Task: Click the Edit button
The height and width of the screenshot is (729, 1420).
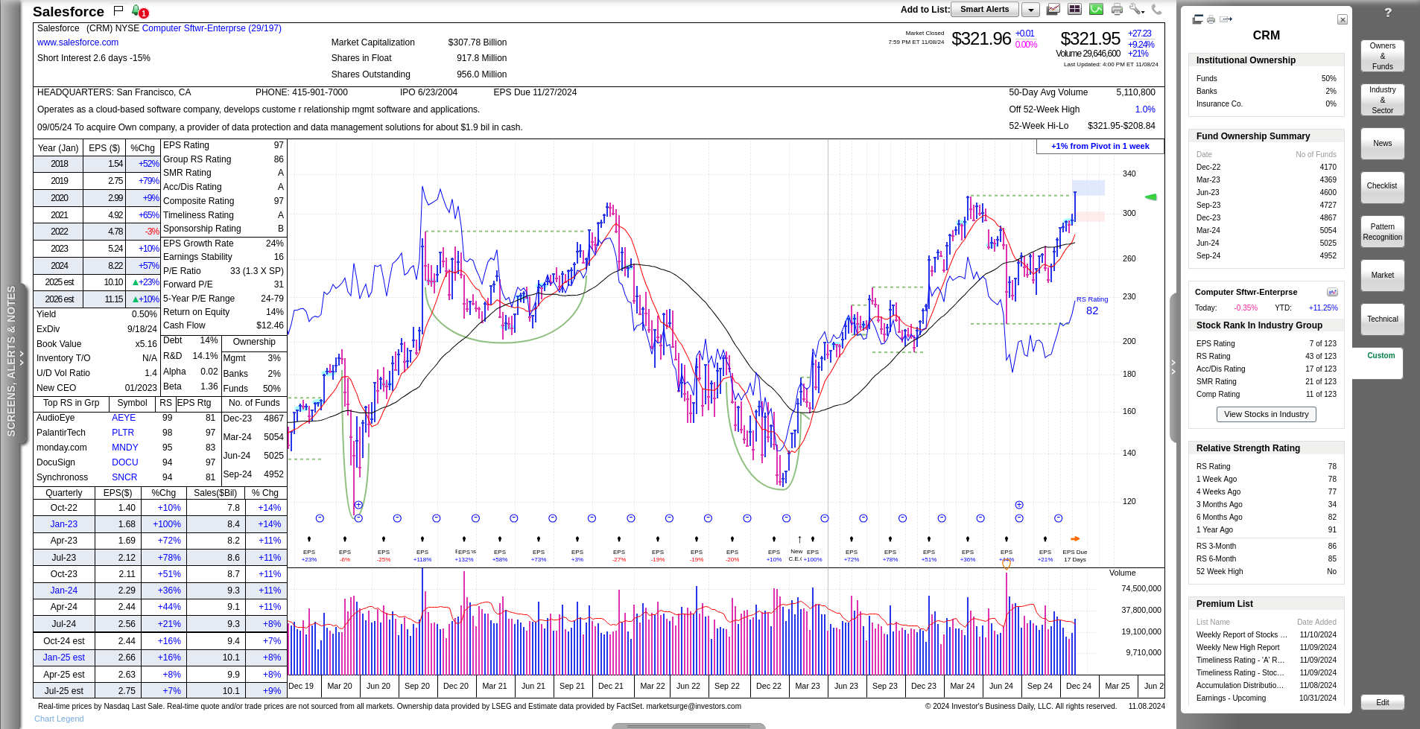Action: [1382, 702]
